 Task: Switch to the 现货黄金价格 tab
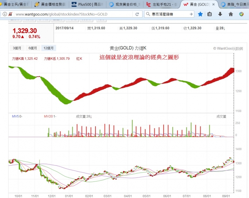124,4
